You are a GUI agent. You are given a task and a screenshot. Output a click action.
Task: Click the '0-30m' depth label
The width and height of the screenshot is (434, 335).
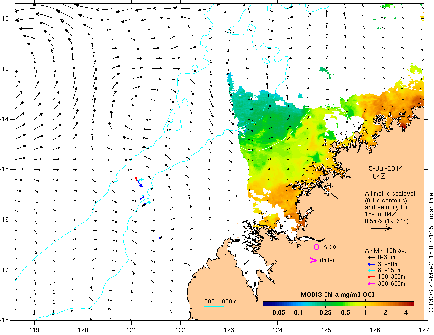(386, 257)
